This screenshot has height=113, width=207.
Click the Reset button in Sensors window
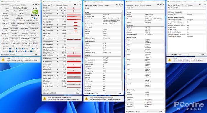click(78, 90)
